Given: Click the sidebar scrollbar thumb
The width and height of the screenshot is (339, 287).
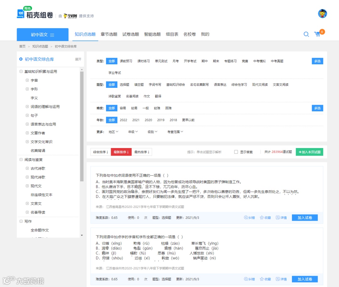Looking at the screenshot, I should [82, 126].
